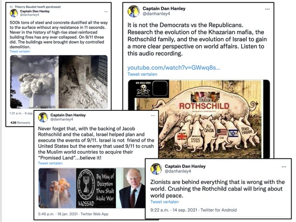Open the more options menu on the Zionists tweet

284,167
